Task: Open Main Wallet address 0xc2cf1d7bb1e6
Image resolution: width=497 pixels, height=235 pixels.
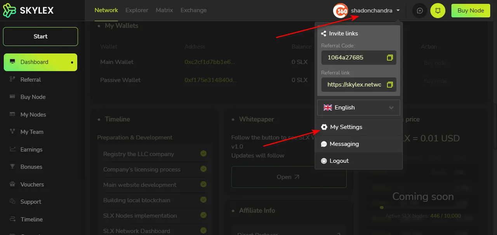Action: 210,62
